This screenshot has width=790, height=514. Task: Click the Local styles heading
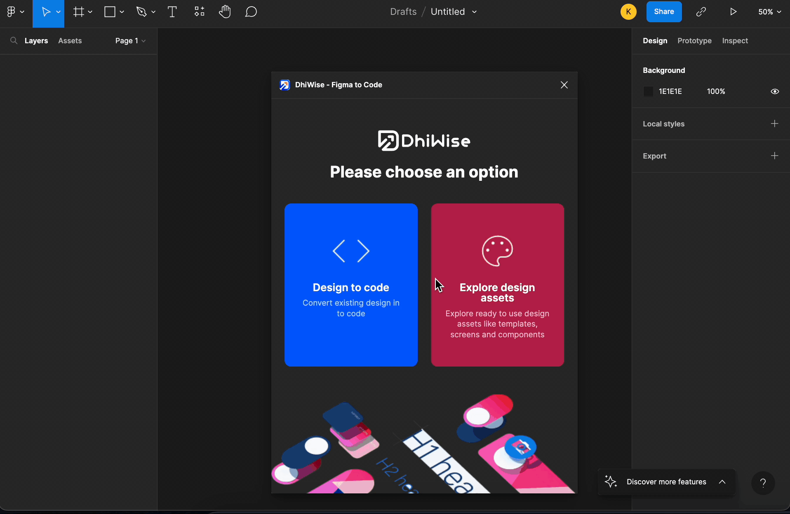point(663,124)
